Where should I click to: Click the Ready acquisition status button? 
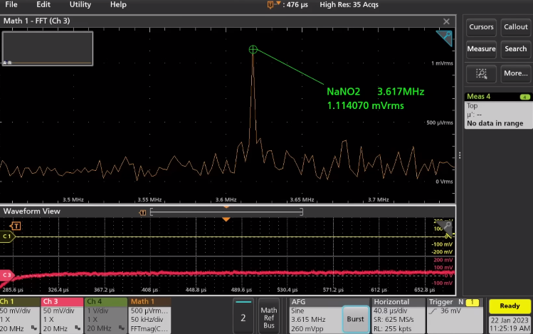pyautogui.click(x=510, y=306)
